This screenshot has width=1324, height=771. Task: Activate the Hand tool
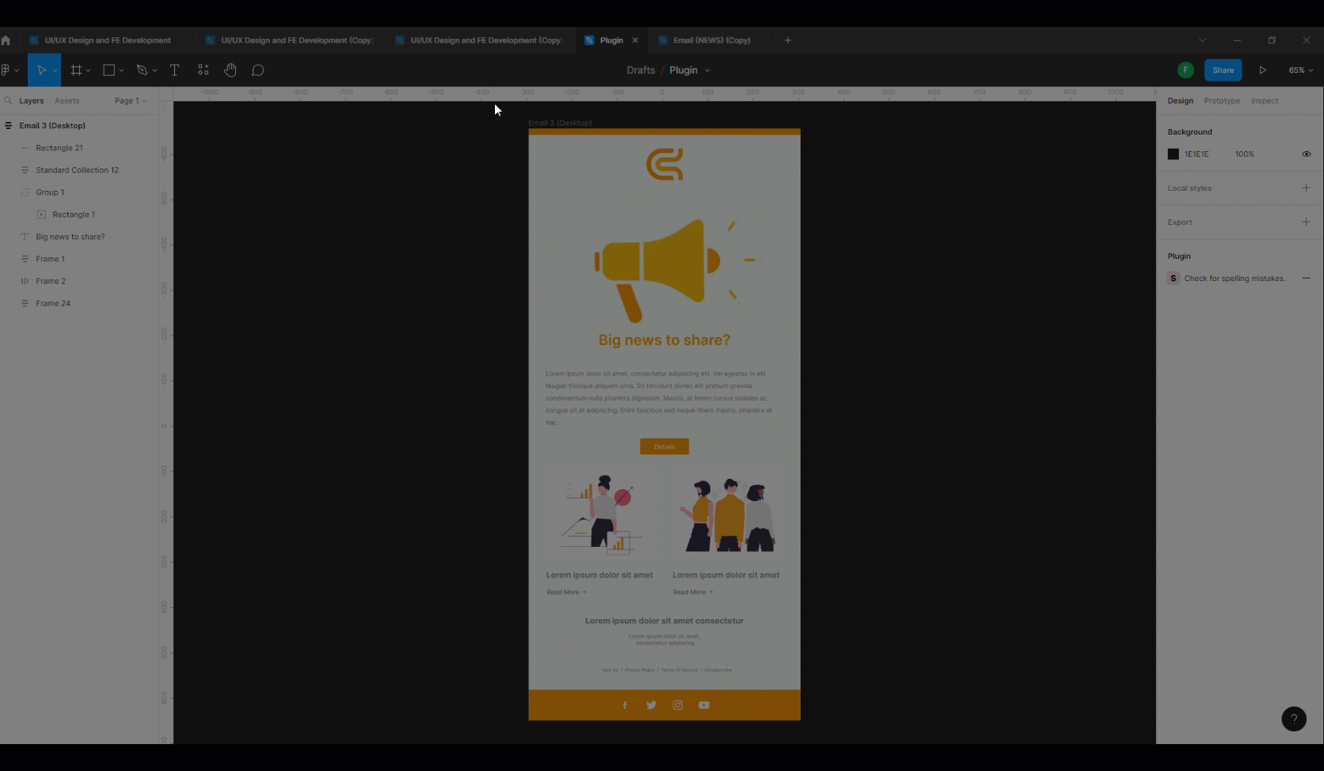(x=230, y=70)
